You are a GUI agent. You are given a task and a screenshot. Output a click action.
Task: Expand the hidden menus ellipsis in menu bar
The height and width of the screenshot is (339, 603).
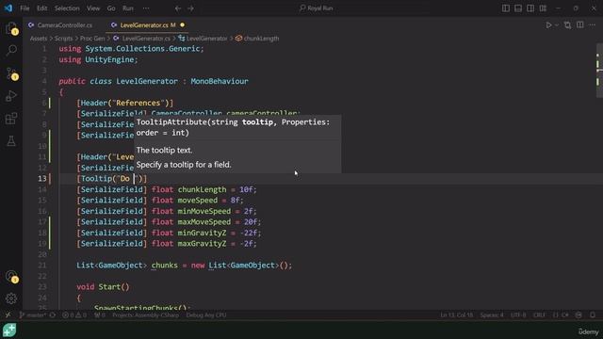[x=146, y=8]
